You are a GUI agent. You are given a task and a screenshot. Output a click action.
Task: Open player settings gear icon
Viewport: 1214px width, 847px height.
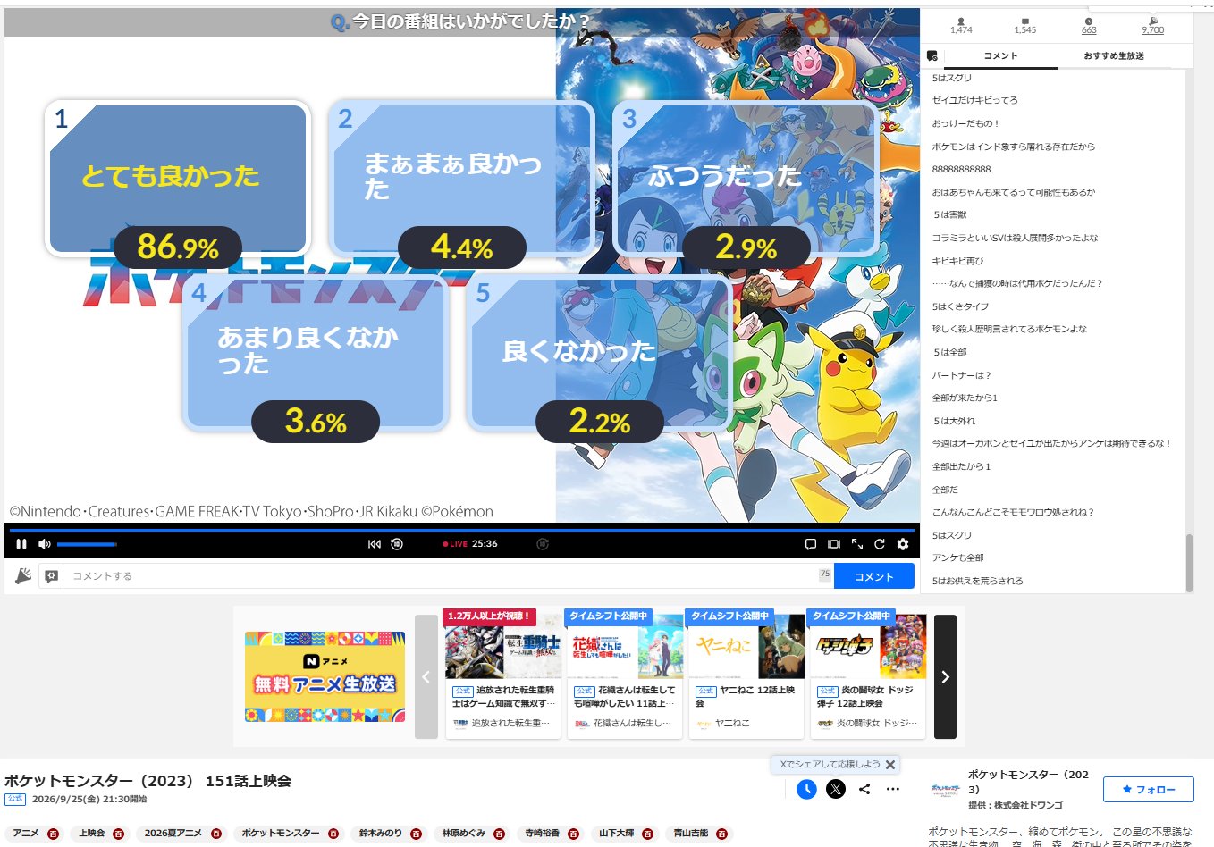click(903, 544)
